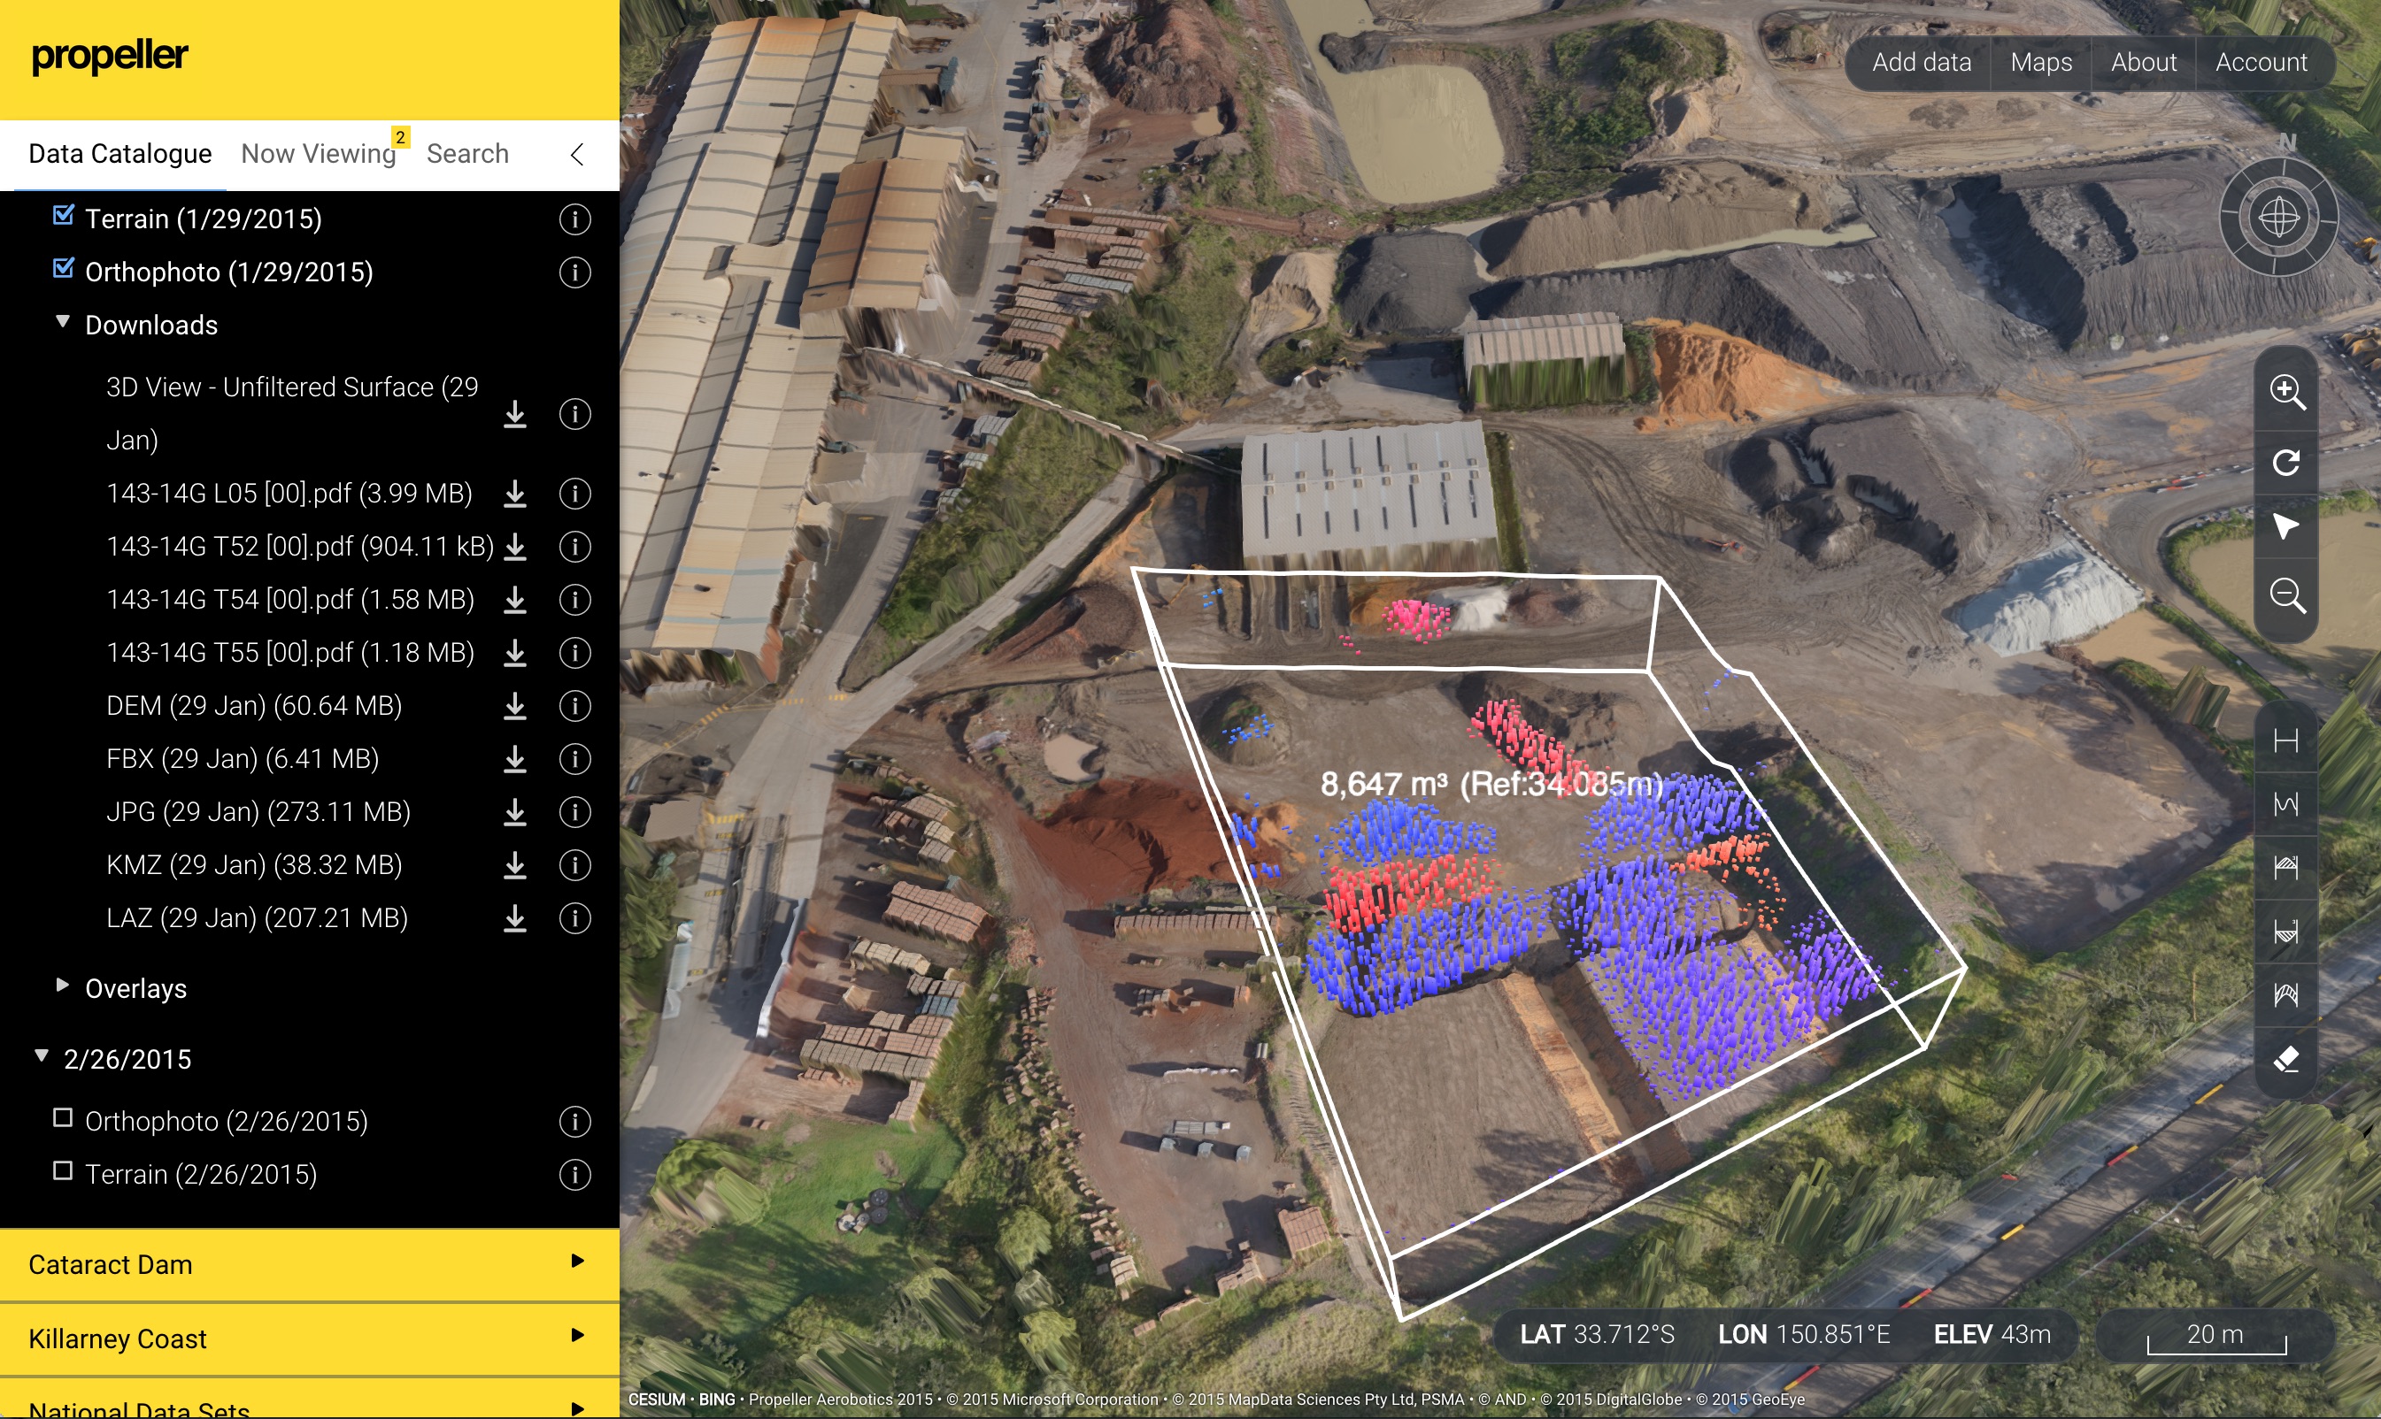The height and width of the screenshot is (1419, 2381).
Task: Expand the Killarney Coast section
Action: [x=309, y=1338]
